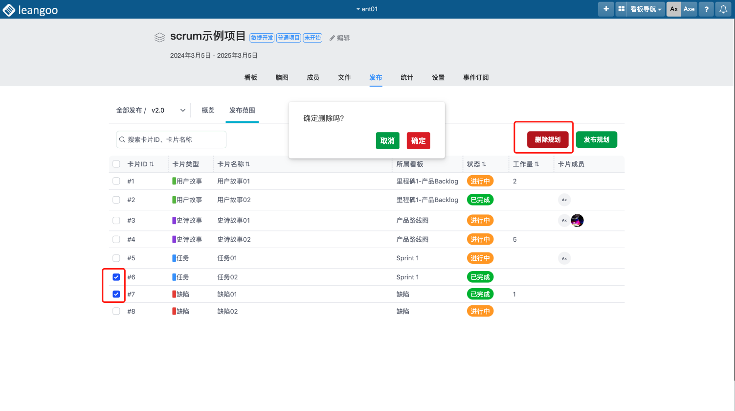Viewport: 735px width, 411px height.
Task: Click the pencil edit icon beside project title
Action: coord(332,38)
